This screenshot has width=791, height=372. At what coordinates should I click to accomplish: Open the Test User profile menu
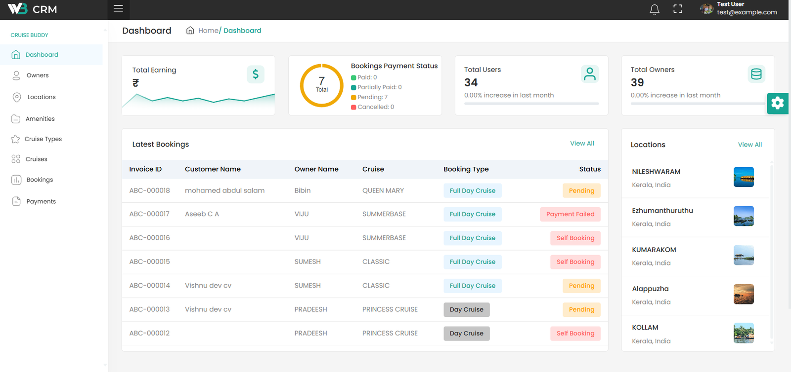point(739,9)
